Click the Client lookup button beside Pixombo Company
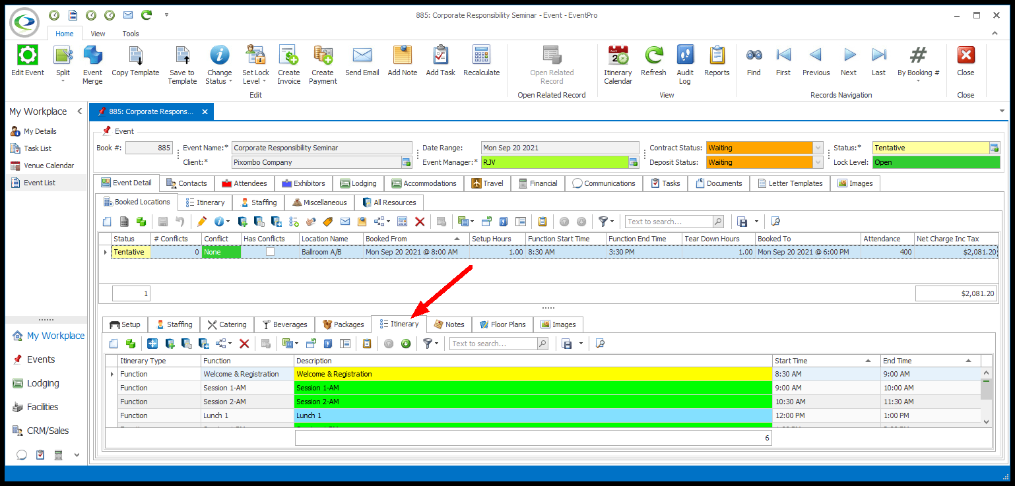The image size is (1015, 486). pyautogui.click(x=407, y=162)
